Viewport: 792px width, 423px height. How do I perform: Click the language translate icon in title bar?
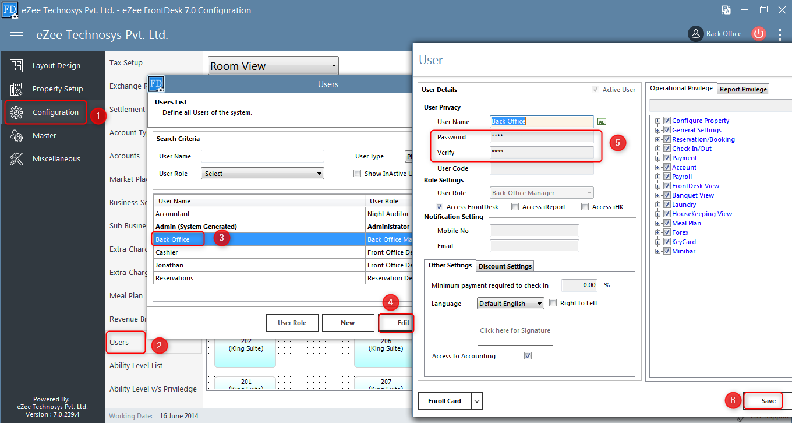(x=726, y=10)
